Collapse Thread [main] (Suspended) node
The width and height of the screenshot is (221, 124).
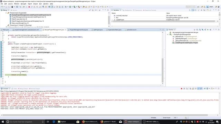pos(6,13)
